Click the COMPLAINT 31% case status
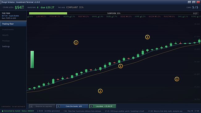 coord(75,7)
